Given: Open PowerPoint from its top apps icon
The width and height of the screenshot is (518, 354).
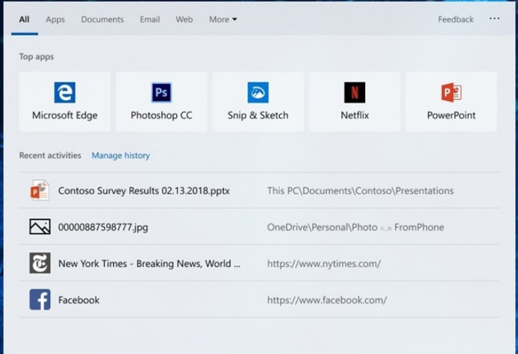Looking at the screenshot, I should coord(451,92).
